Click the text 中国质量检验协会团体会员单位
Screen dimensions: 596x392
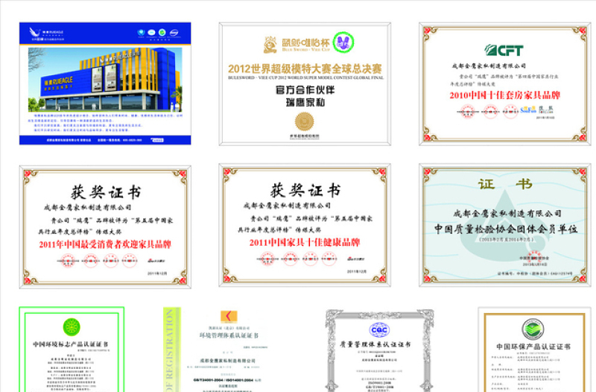pyautogui.click(x=506, y=229)
